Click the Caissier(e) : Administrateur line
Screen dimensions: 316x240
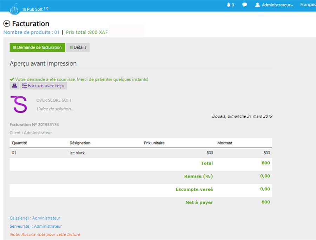pyautogui.click(x=35, y=218)
